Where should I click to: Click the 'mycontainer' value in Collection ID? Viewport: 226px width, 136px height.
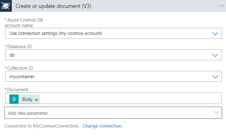(22, 77)
